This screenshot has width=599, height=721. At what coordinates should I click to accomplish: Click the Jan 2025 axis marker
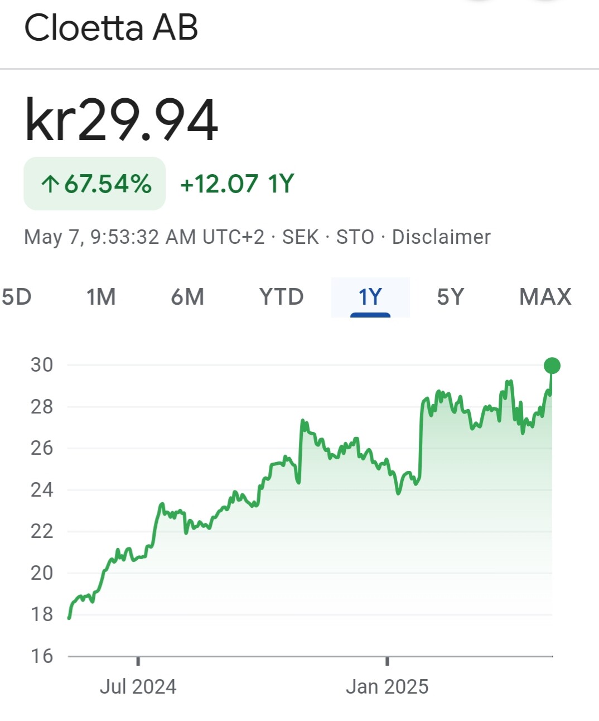pyautogui.click(x=387, y=686)
